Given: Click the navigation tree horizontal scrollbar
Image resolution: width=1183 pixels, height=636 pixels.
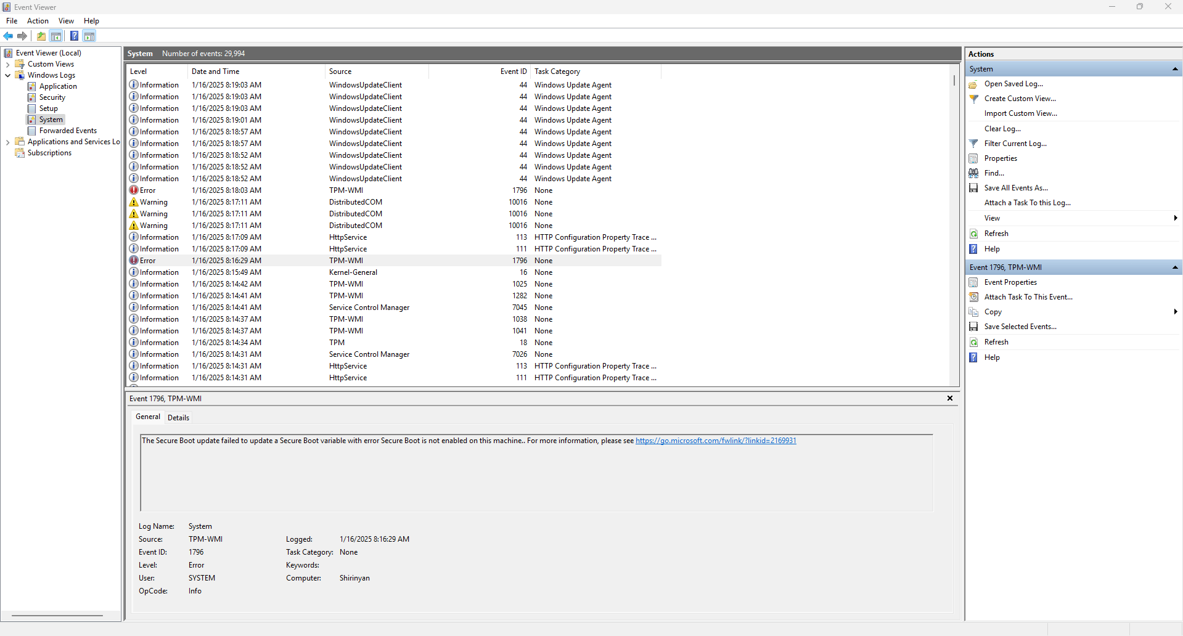Looking at the screenshot, I should pos(57,615).
